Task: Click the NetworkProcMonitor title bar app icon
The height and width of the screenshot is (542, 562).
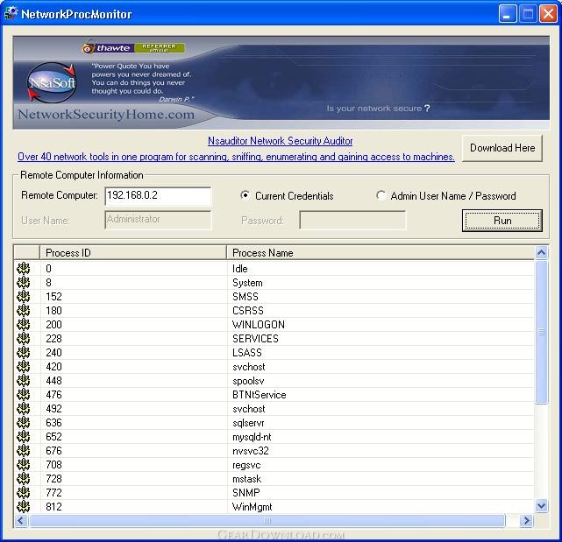Action: pos(12,13)
